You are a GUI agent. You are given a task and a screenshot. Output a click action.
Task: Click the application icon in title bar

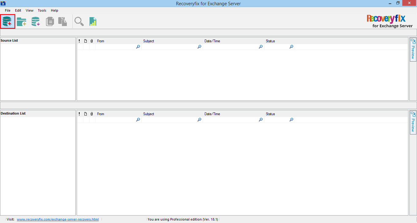tap(3, 3)
